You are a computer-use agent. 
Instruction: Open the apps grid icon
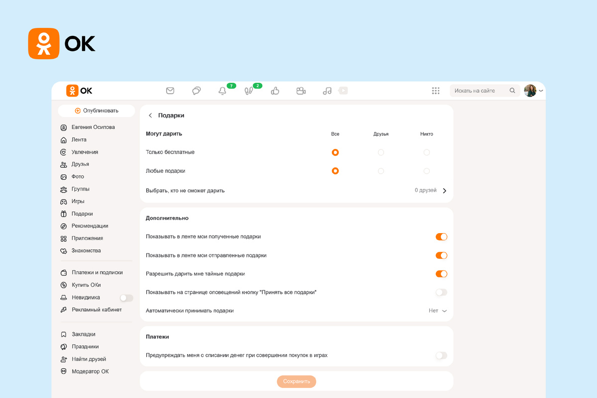(436, 91)
